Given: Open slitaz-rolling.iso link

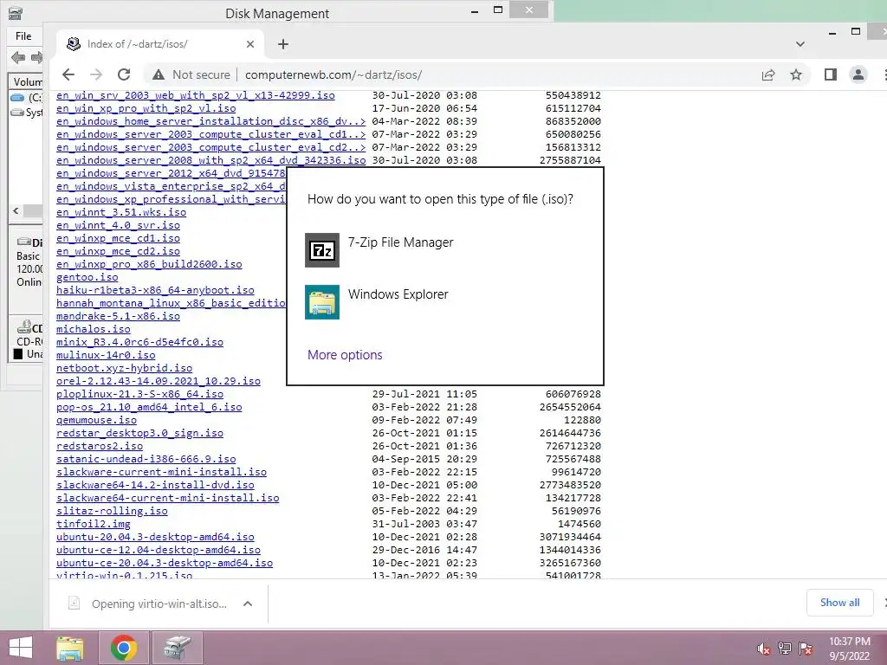Looking at the screenshot, I should coord(112,511).
